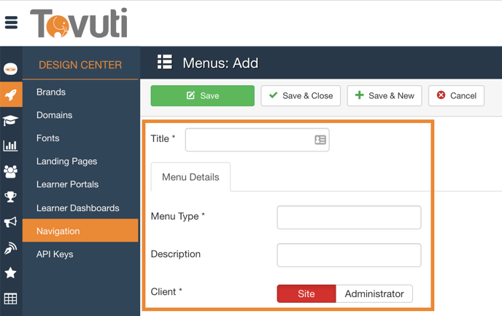Click the Save & New button

coord(385,95)
